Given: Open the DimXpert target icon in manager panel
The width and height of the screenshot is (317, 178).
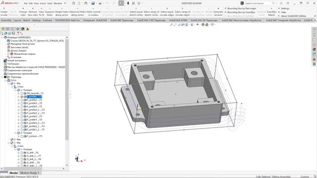Looking at the screenshot, I should tap(18, 29).
